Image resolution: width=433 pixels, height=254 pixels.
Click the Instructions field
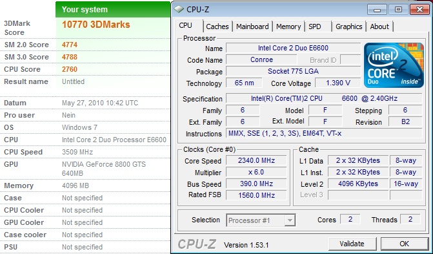324,133
